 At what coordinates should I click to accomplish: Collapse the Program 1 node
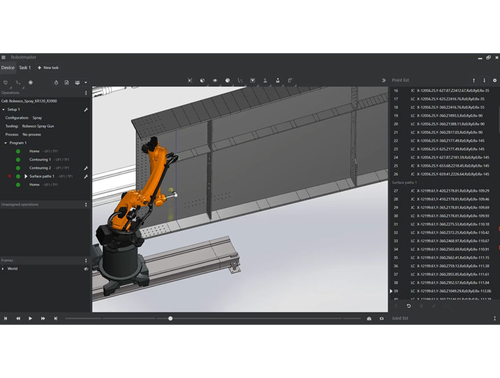(x=6, y=143)
